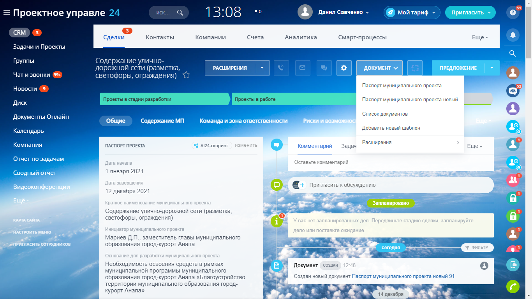Image resolution: width=532 pixels, height=299 pixels.
Task: Expand Еще in the CRM top tabs
Action: pos(480,37)
